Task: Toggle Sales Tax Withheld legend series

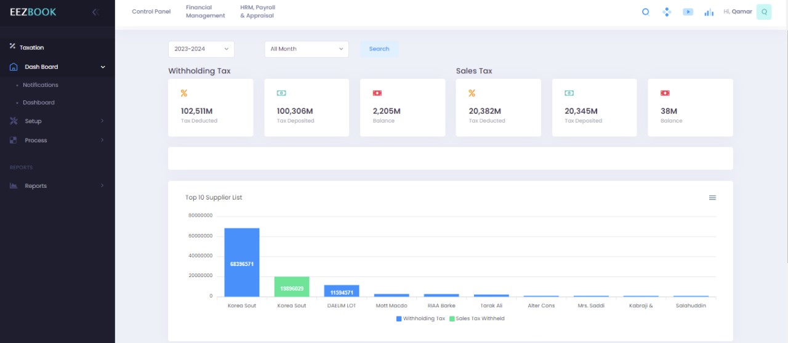Action: (x=477, y=318)
